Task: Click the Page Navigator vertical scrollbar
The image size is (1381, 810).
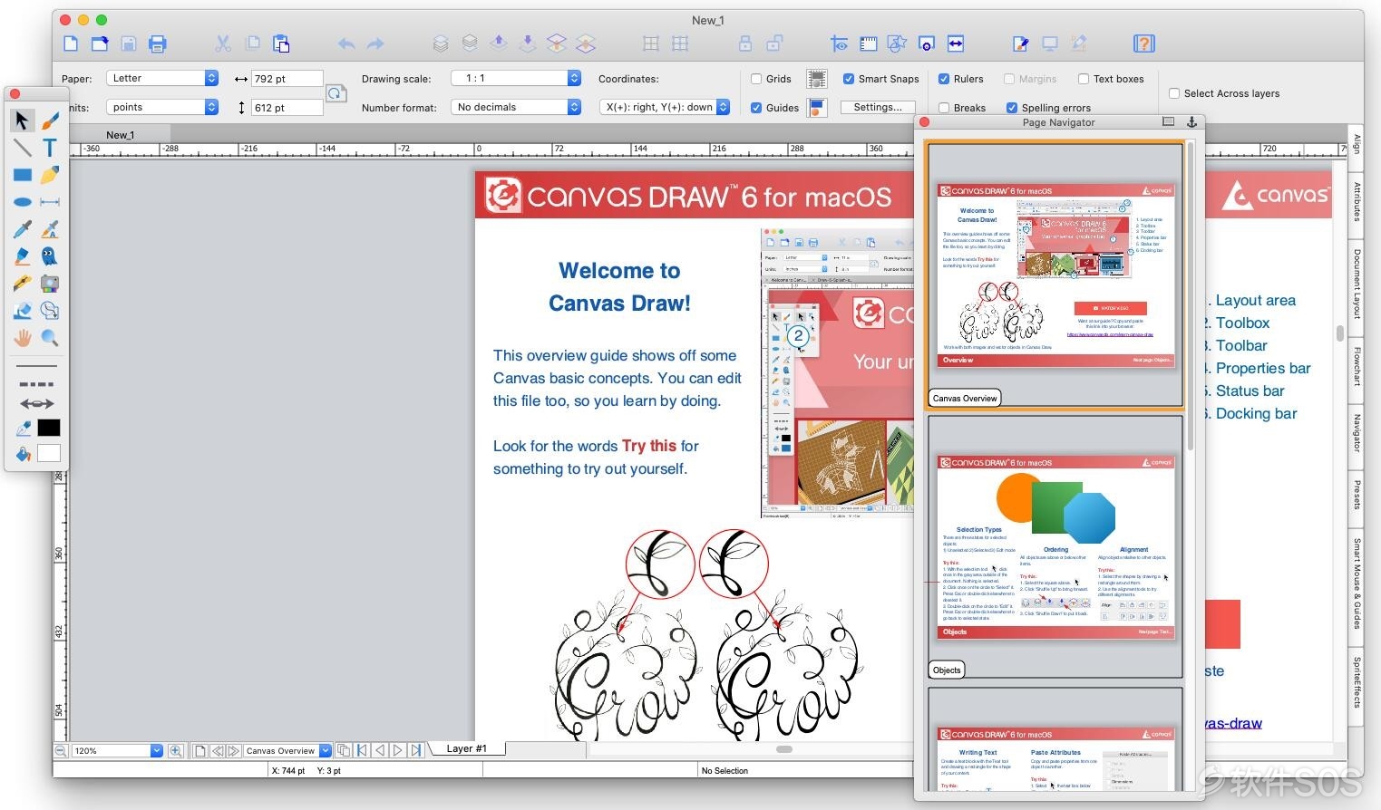Action: coord(1191,294)
